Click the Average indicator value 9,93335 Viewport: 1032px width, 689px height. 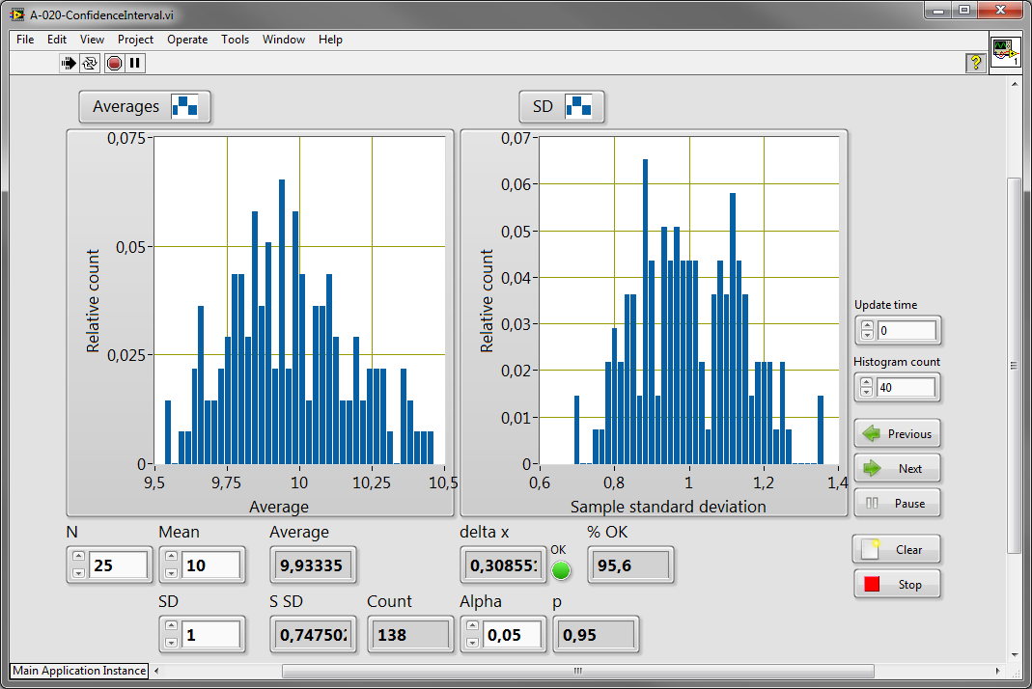pyautogui.click(x=313, y=565)
